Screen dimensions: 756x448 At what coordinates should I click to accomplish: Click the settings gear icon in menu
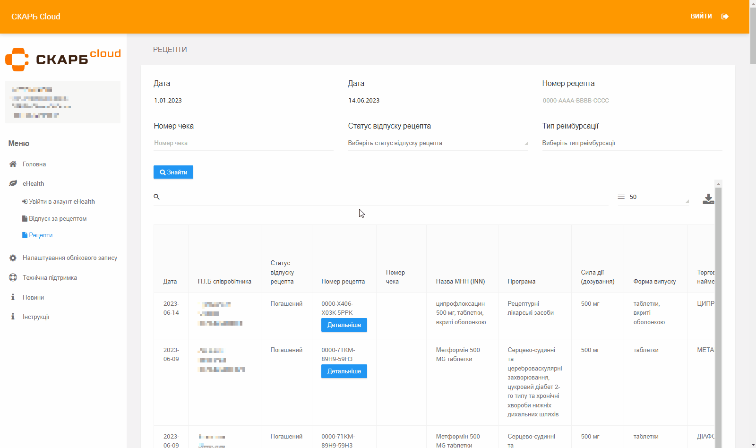(13, 258)
